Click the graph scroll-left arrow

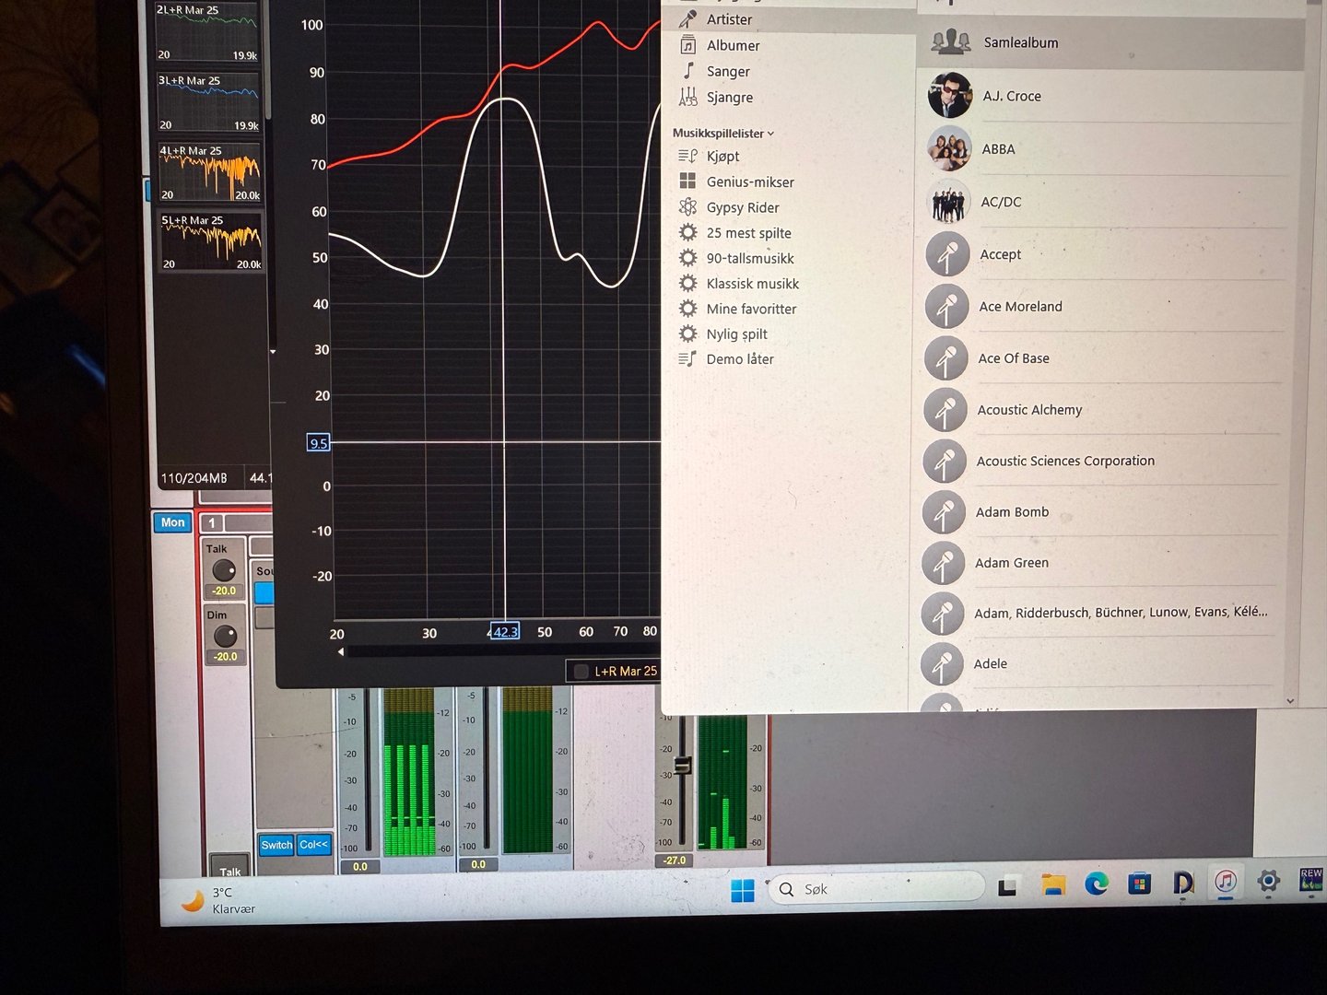[x=341, y=651]
